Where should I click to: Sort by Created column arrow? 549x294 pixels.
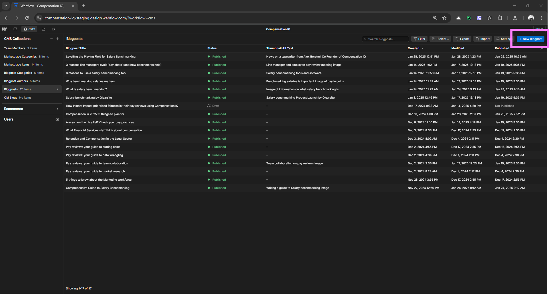pos(422,48)
